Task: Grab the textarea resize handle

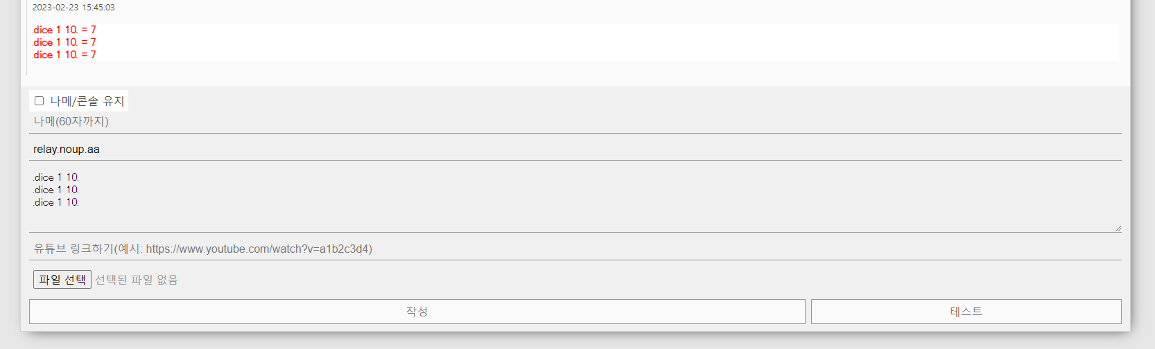Action: coord(1118,229)
